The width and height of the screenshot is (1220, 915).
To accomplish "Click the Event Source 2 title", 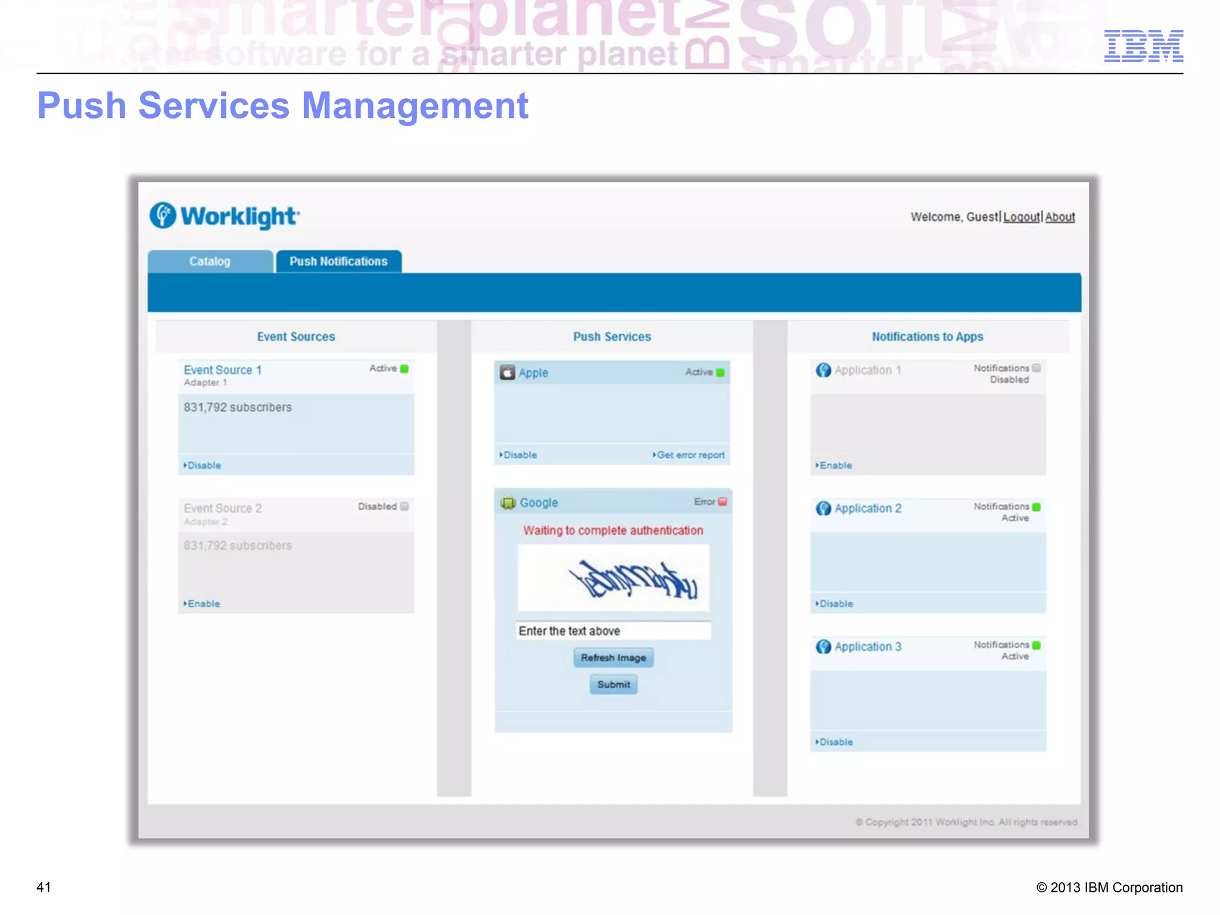I will (x=223, y=508).
